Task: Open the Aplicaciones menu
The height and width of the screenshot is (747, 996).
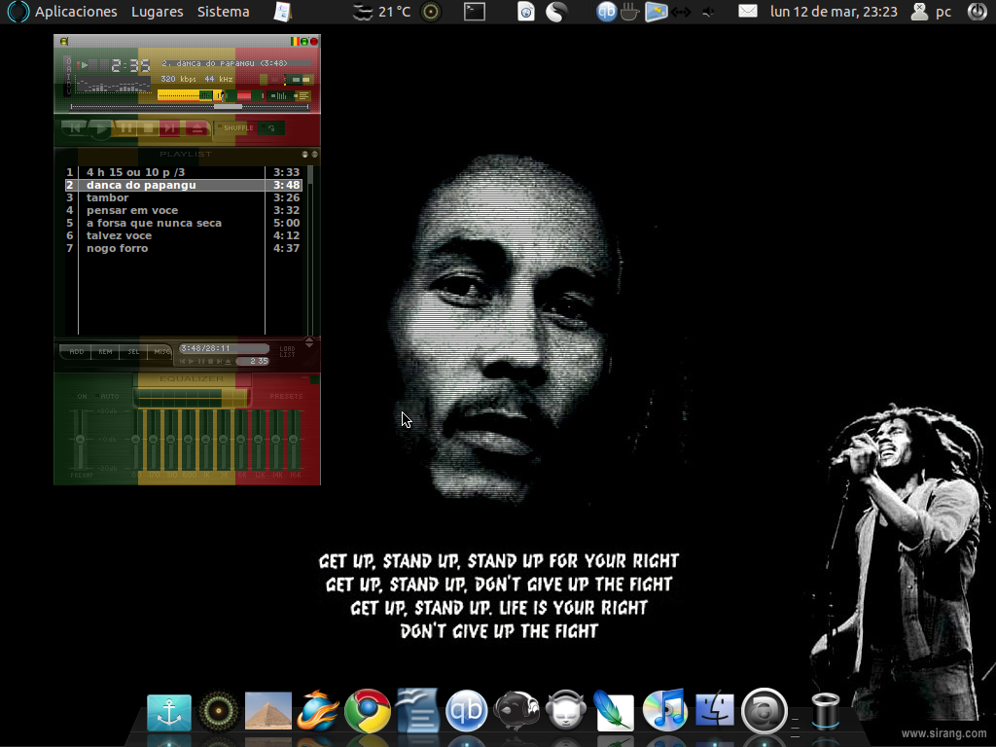Action: [76, 12]
